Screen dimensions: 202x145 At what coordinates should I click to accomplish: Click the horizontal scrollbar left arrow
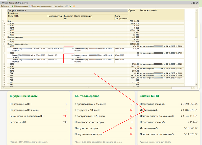tap(3, 88)
